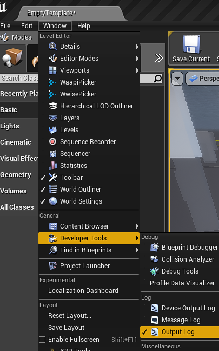
Task: Click the Save Current floppy disk icon
Action: pyautogui.click(x=191, y=44)
